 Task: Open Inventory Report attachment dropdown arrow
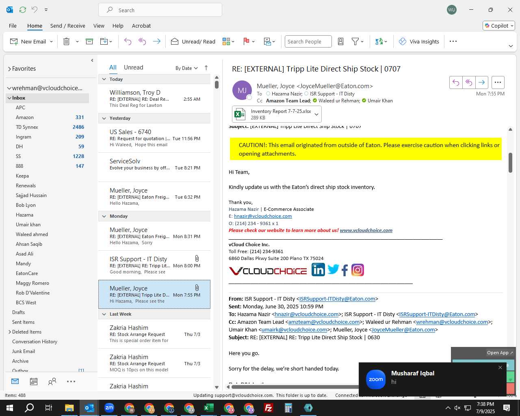click(316, 114)
